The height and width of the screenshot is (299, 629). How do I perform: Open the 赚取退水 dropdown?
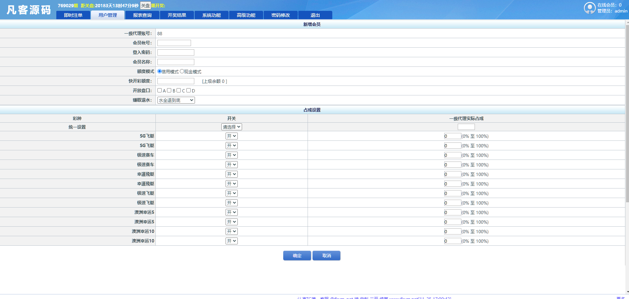[176, 100]
